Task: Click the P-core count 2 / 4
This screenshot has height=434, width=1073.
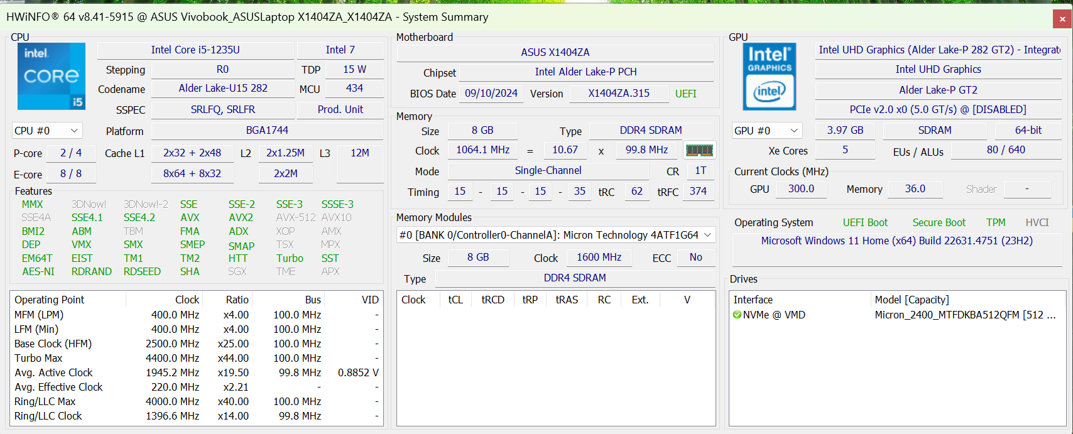Action: 71,153
